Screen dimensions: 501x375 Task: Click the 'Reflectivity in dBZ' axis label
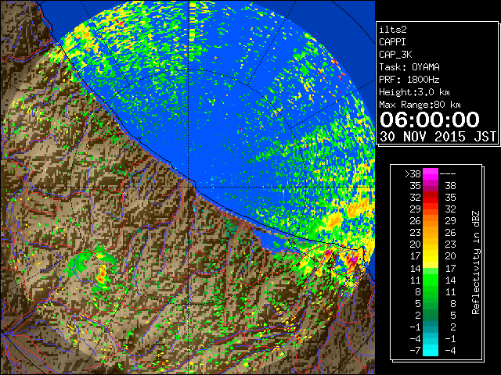476,262
